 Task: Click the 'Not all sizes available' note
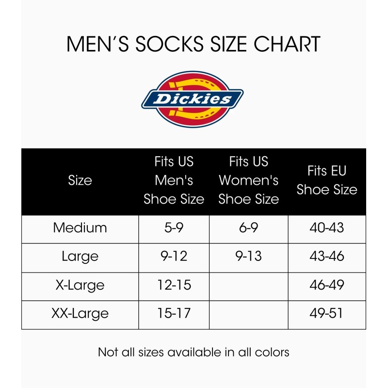(x=194, y=352)
